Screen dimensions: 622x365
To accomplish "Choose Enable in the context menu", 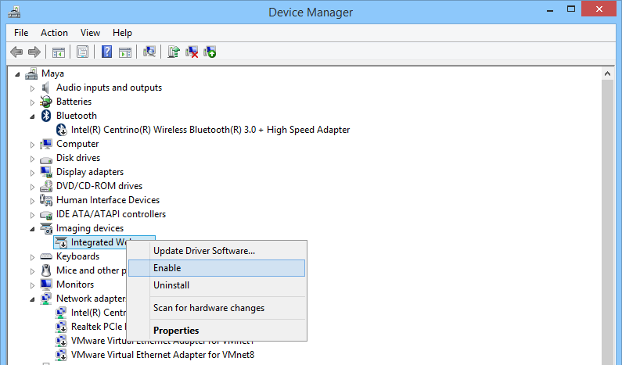I will click(x=167, y=268).
